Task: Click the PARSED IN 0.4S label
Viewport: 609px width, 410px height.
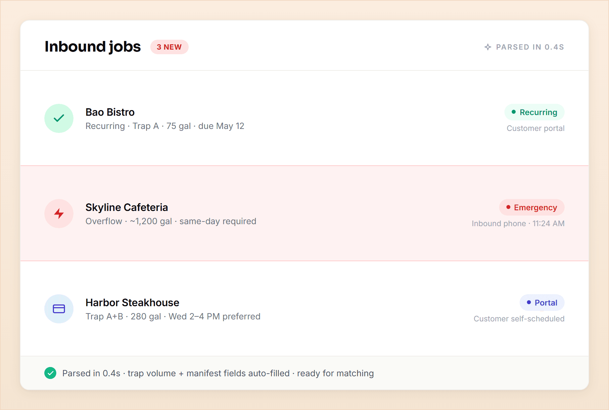Action: [x=530, y=47]
